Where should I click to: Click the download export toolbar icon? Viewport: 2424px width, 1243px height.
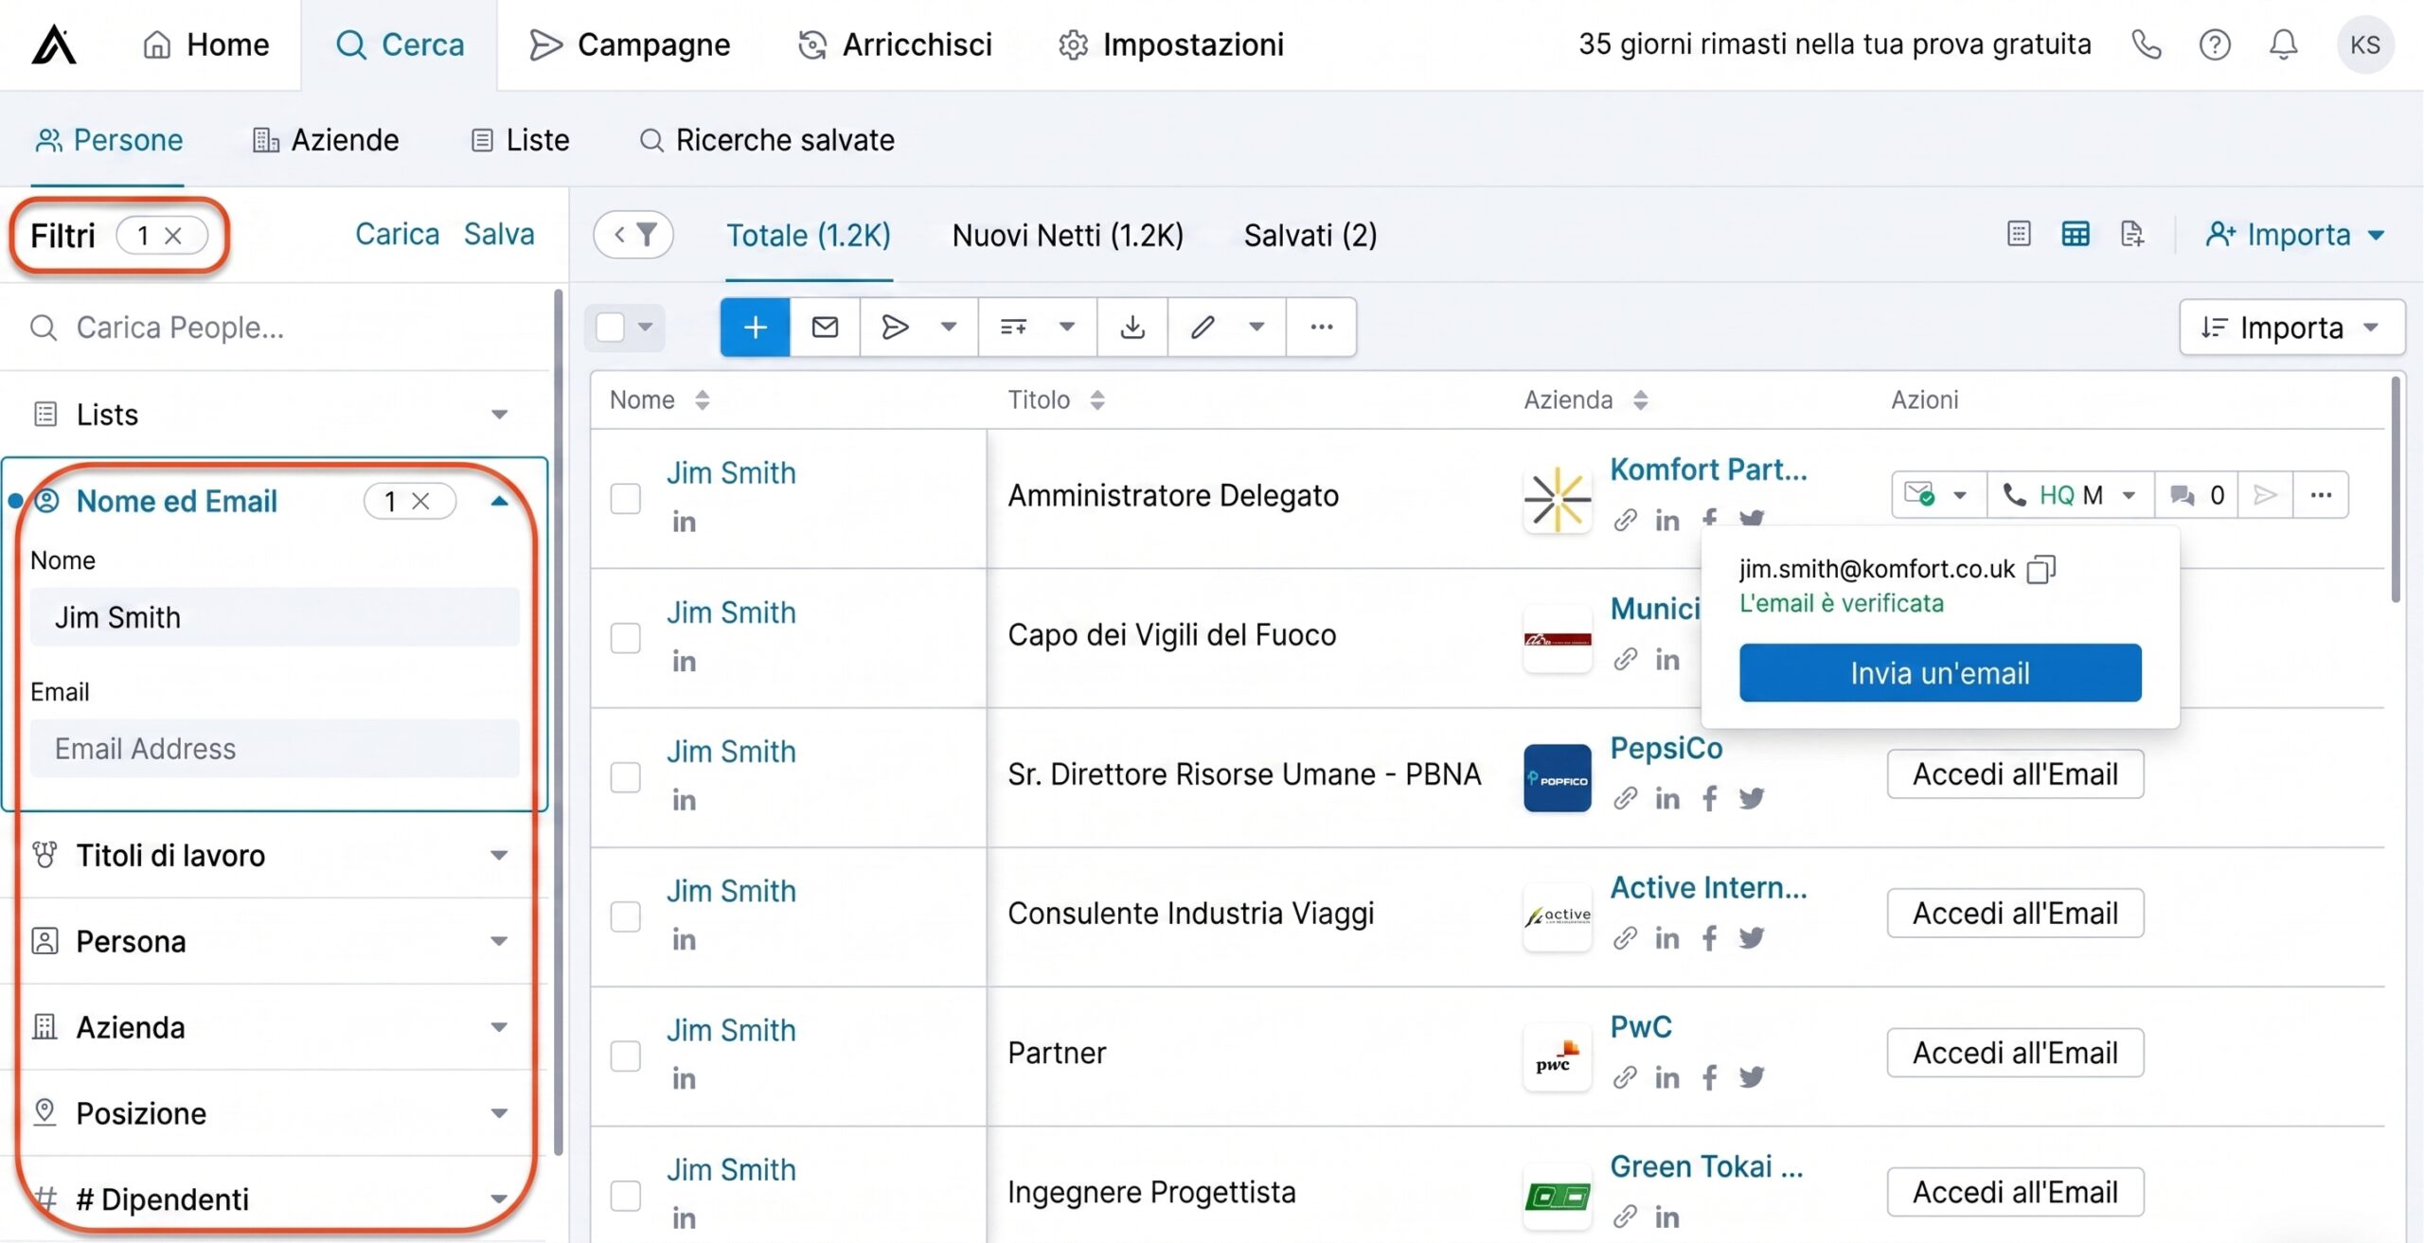pyautogui.click(x=1132, y=328)
